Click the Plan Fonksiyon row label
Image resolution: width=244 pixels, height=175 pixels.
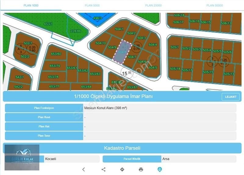tap(44, 108)
